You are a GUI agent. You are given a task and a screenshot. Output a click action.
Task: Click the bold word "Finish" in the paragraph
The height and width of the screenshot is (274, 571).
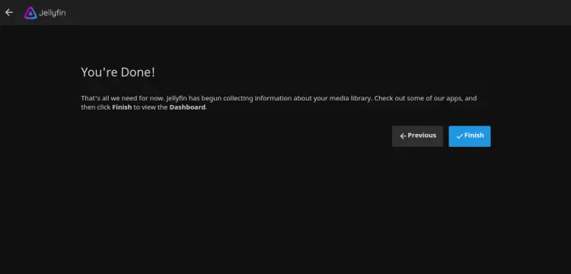click(x=122, y=107)
